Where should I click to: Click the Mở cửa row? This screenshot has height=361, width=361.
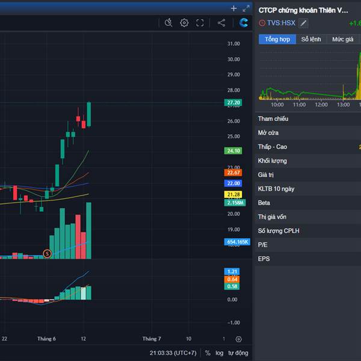pyautogui.click(x=308, y=133)
